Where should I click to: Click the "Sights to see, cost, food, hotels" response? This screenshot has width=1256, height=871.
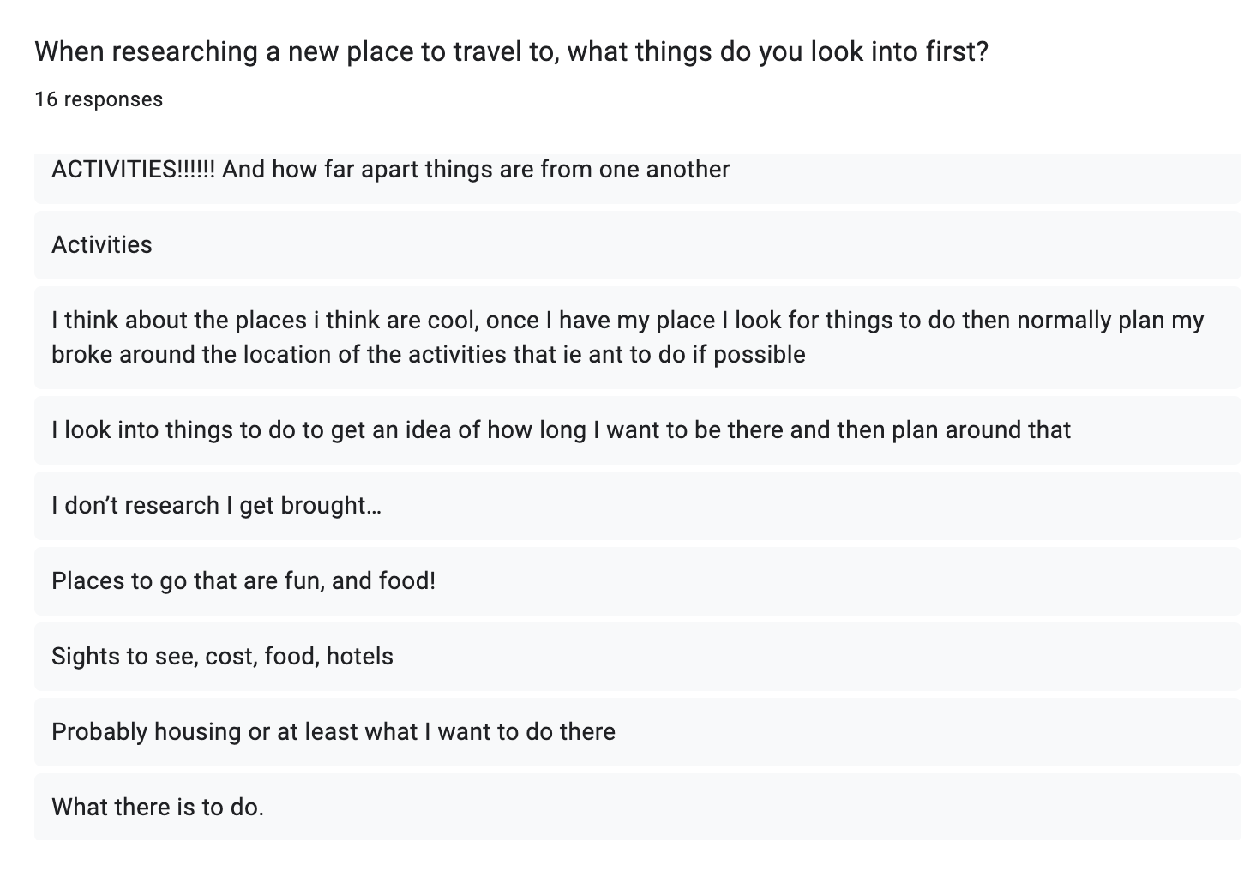pos(222,656)
